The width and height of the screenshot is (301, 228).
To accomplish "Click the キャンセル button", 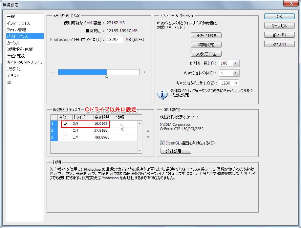I will point(279,26).
